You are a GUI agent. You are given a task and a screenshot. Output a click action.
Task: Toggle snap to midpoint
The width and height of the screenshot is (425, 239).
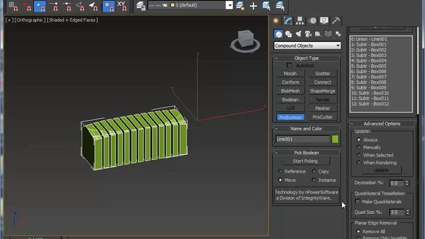pos(67,6)
